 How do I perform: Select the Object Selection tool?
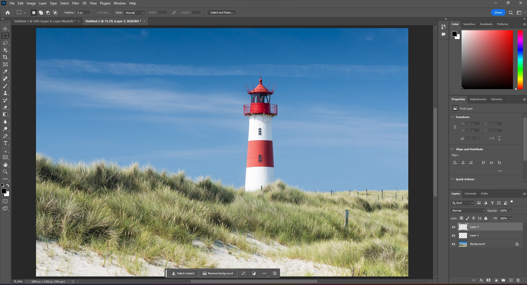5,50
